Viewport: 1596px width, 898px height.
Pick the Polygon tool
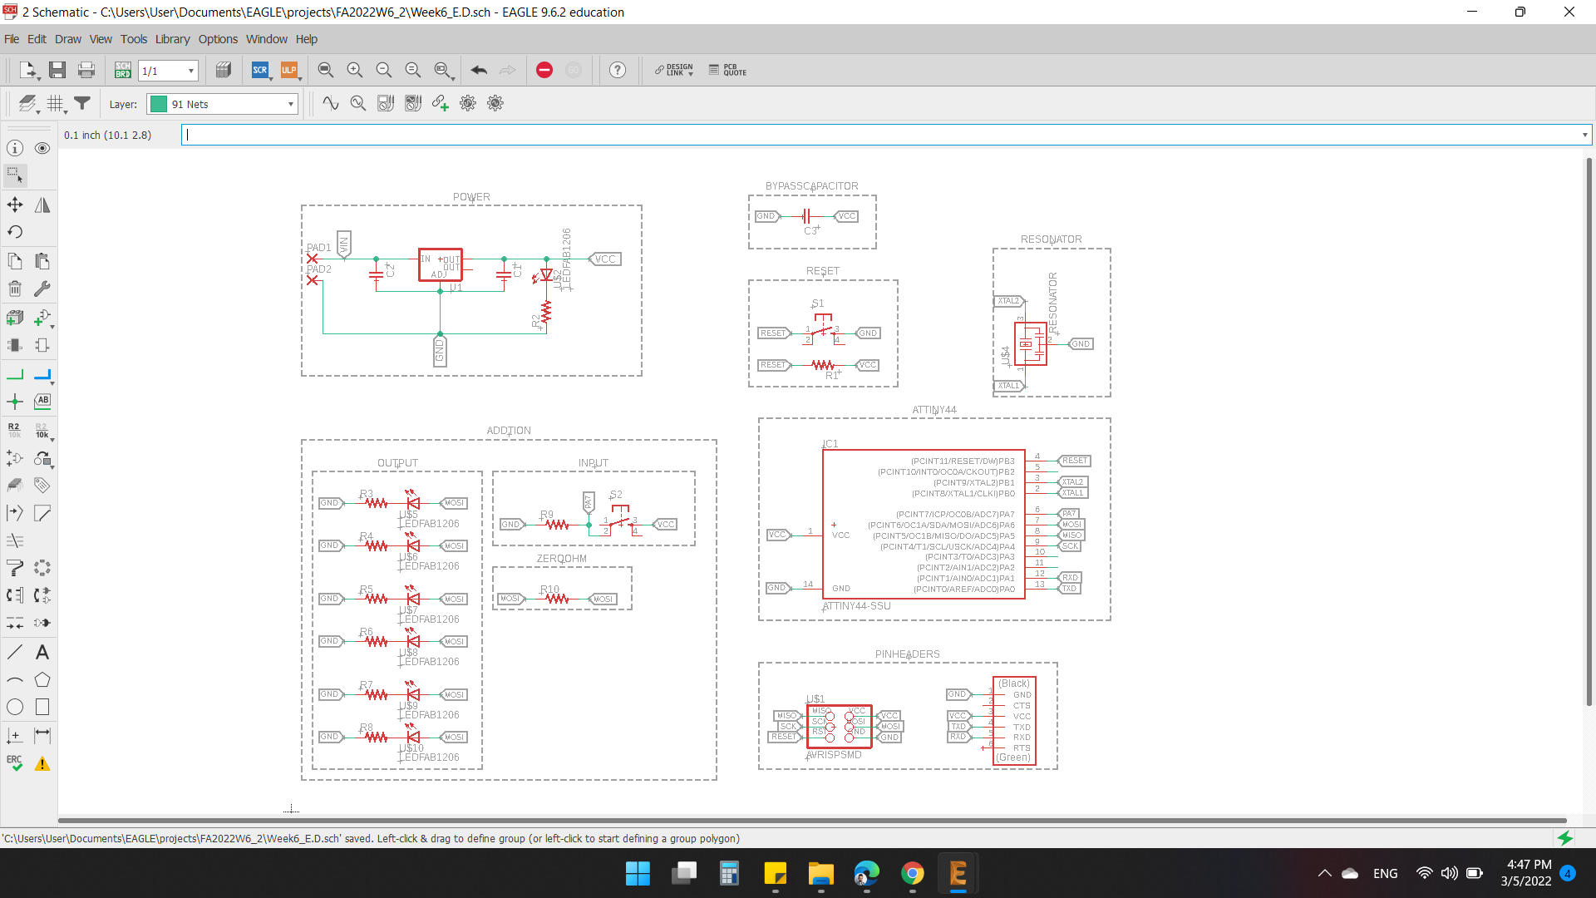tap(42, 680)
